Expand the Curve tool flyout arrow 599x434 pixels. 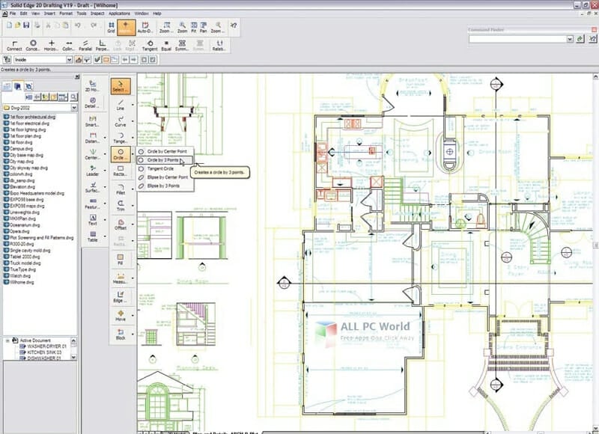133,121
